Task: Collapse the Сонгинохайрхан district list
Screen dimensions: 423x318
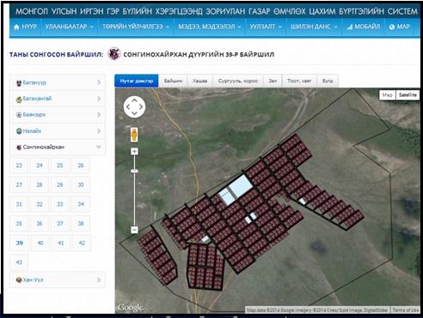Action: (58, 147)
